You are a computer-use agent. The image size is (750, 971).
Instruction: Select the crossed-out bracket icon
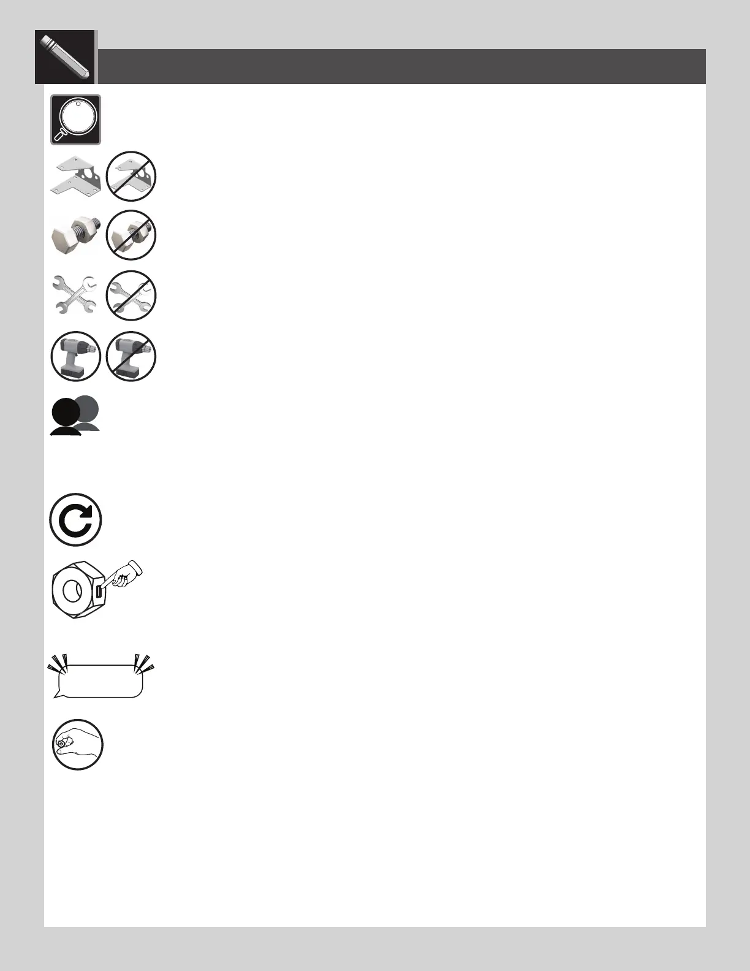tap(131, 176)
